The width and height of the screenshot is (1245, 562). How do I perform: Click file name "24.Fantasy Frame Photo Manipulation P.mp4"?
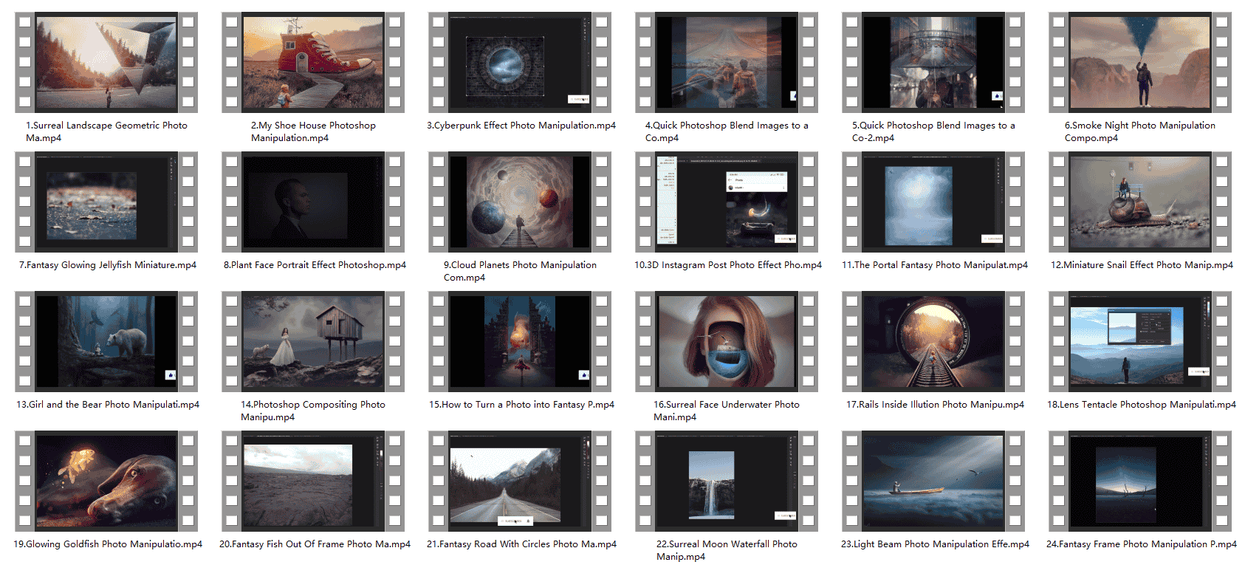pos(1142,544)
